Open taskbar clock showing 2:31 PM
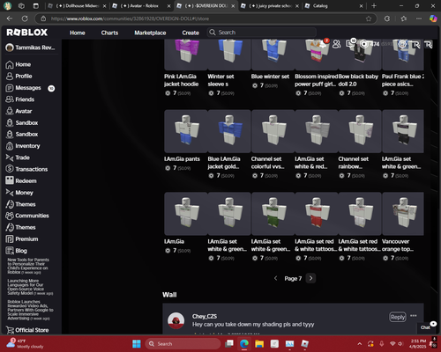The height and width of the screenshot is (352, 441). 418,344
